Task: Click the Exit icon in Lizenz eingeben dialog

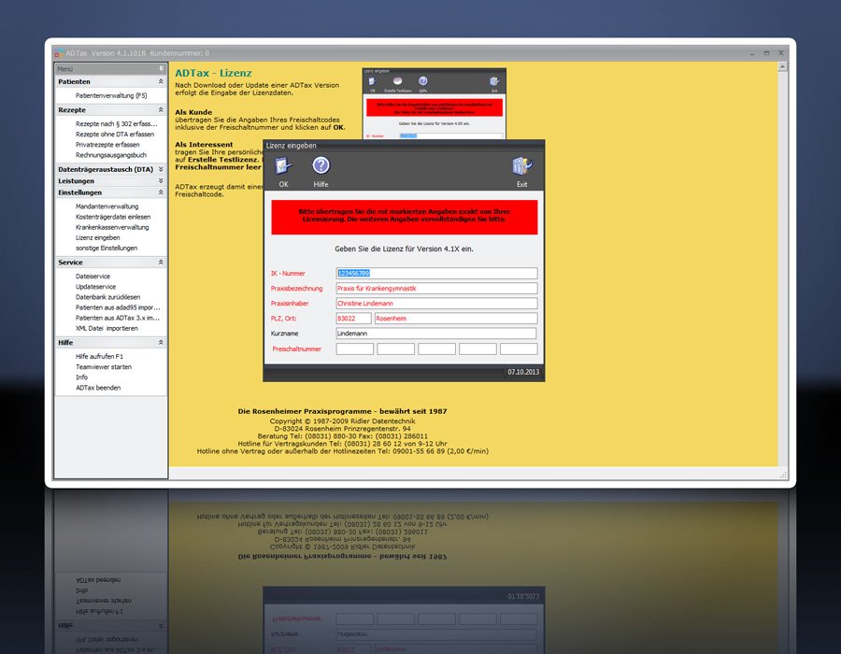Action: coord(521,166)
